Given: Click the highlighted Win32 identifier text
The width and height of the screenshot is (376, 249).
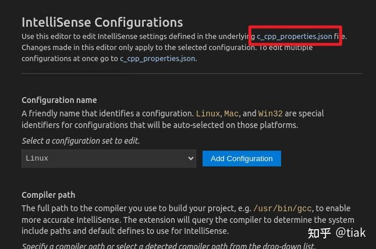Looking at the screenshot, I should (269, 113).
